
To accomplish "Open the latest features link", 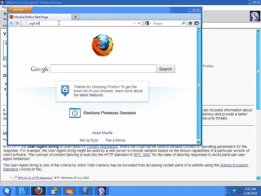I will click(x=91, y=95).
